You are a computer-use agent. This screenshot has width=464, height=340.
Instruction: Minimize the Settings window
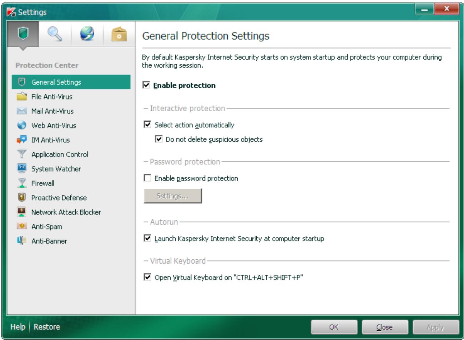424,9
